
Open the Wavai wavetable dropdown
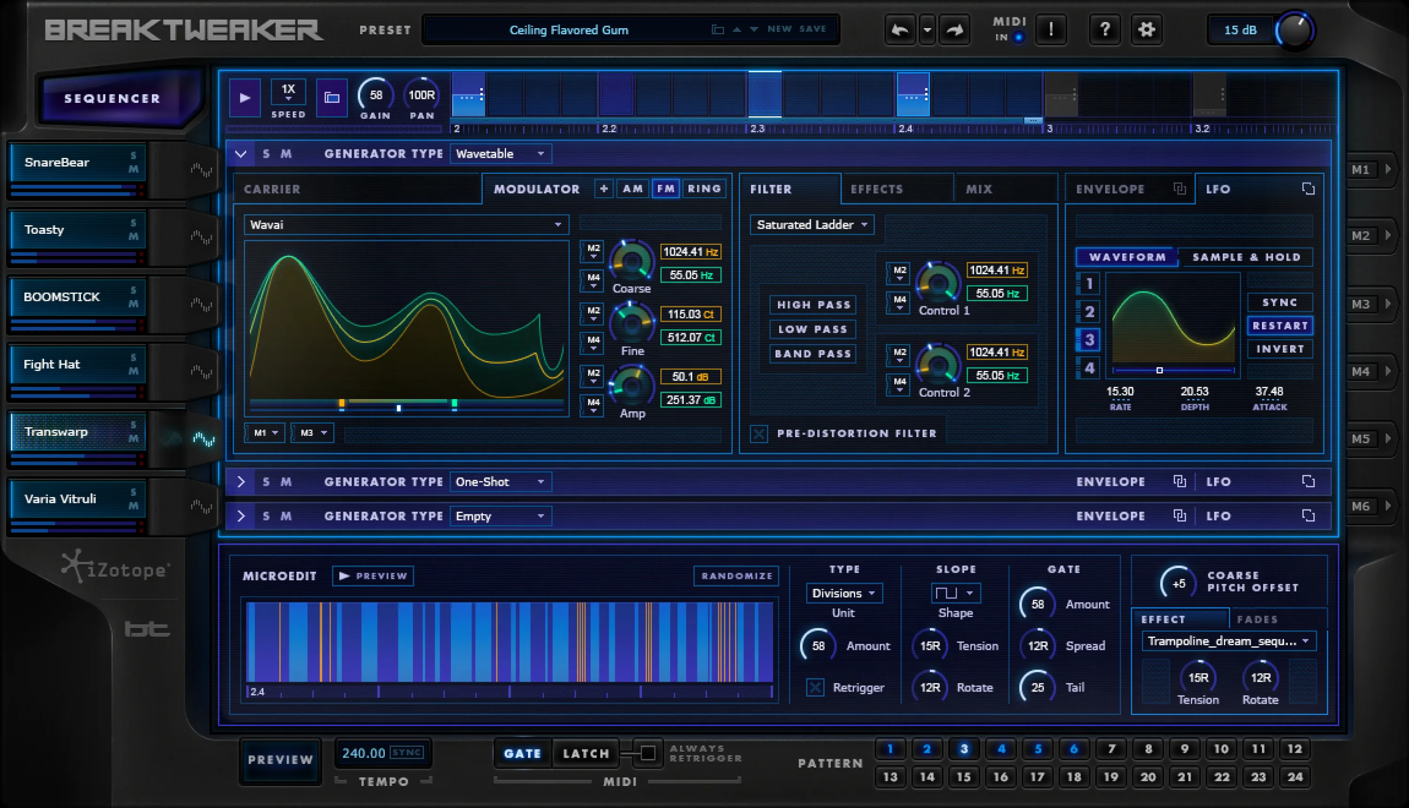coord(406,225)
